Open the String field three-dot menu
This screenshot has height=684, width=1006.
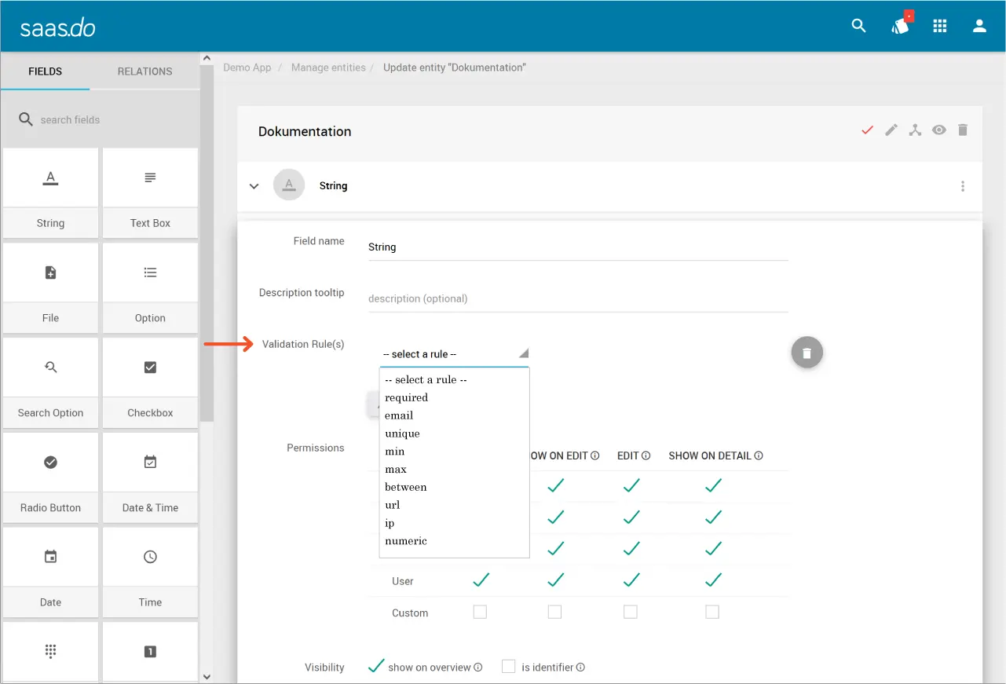pos(963,186)
